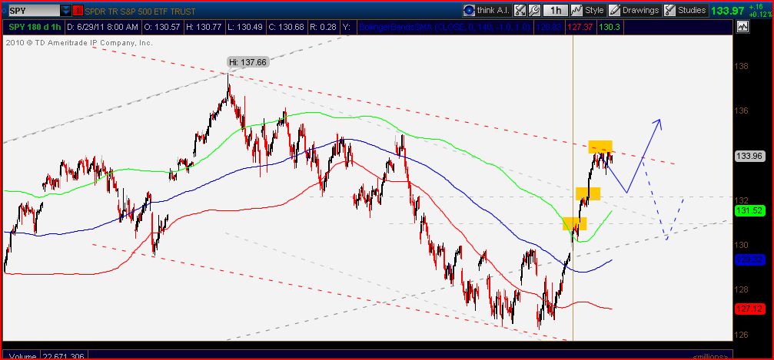Click the 'L: 130.49' low value
The image size is (774, 360).
(245, 27)
